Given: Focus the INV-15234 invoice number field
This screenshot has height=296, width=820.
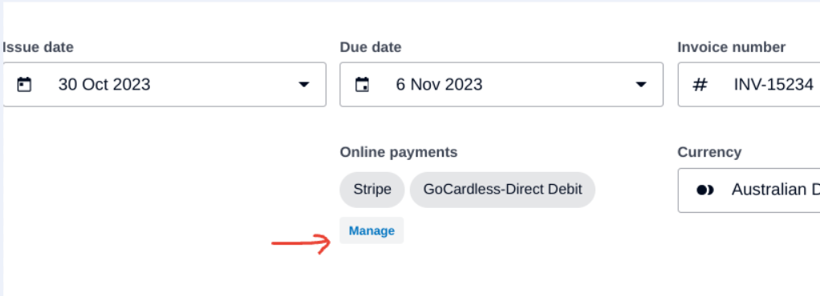Looking at the screenshot, I should click(x=749, y=85).
